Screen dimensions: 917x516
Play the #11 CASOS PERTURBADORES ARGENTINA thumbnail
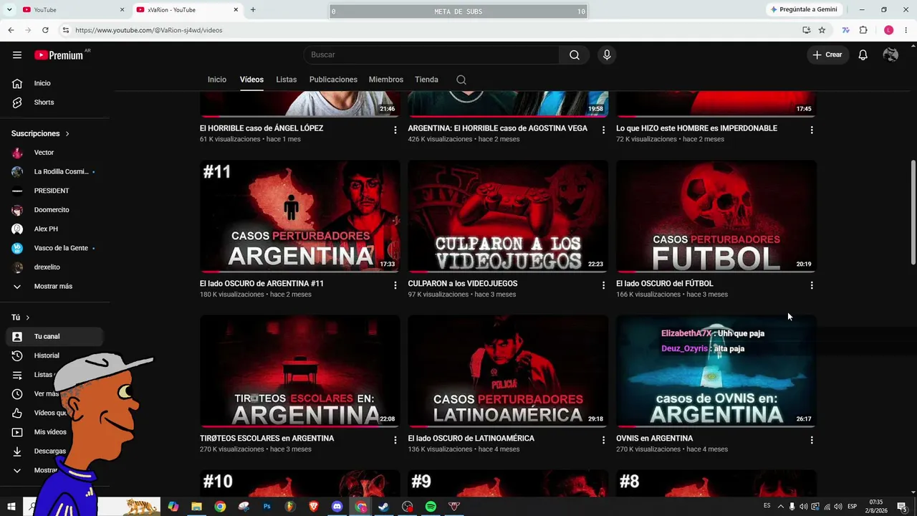point(300,216)
